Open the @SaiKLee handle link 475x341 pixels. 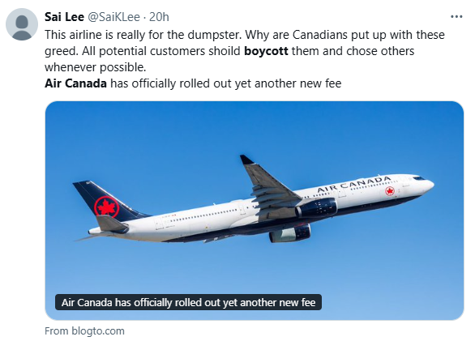coord(113,17)
